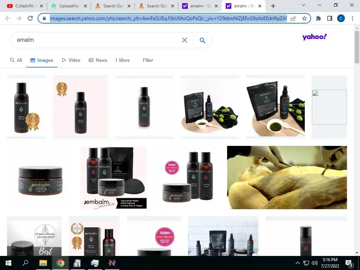Screen dimensions: 360x270
Task: Open taskbar clock showing 5:16 PM
Action: pyautogui.click(x=330, y=263)
